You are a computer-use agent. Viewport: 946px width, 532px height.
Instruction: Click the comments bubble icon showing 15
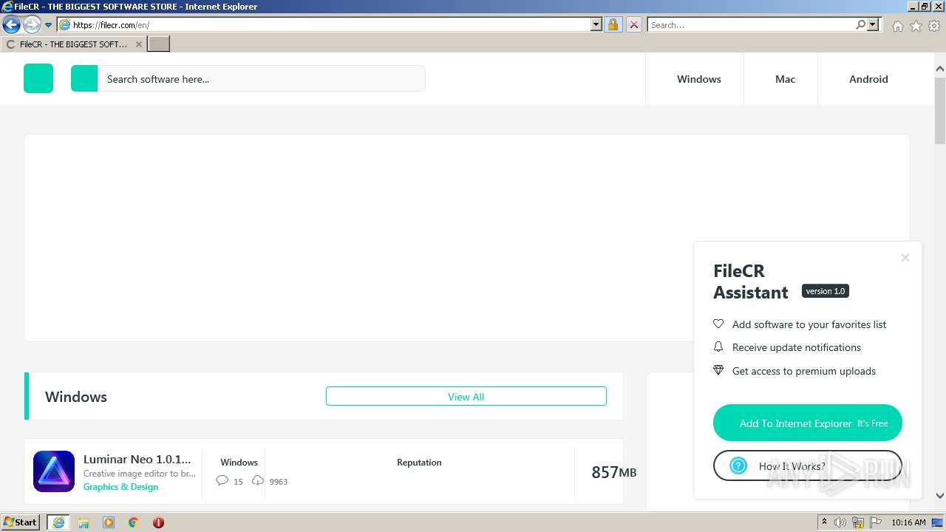coord(222,480)
